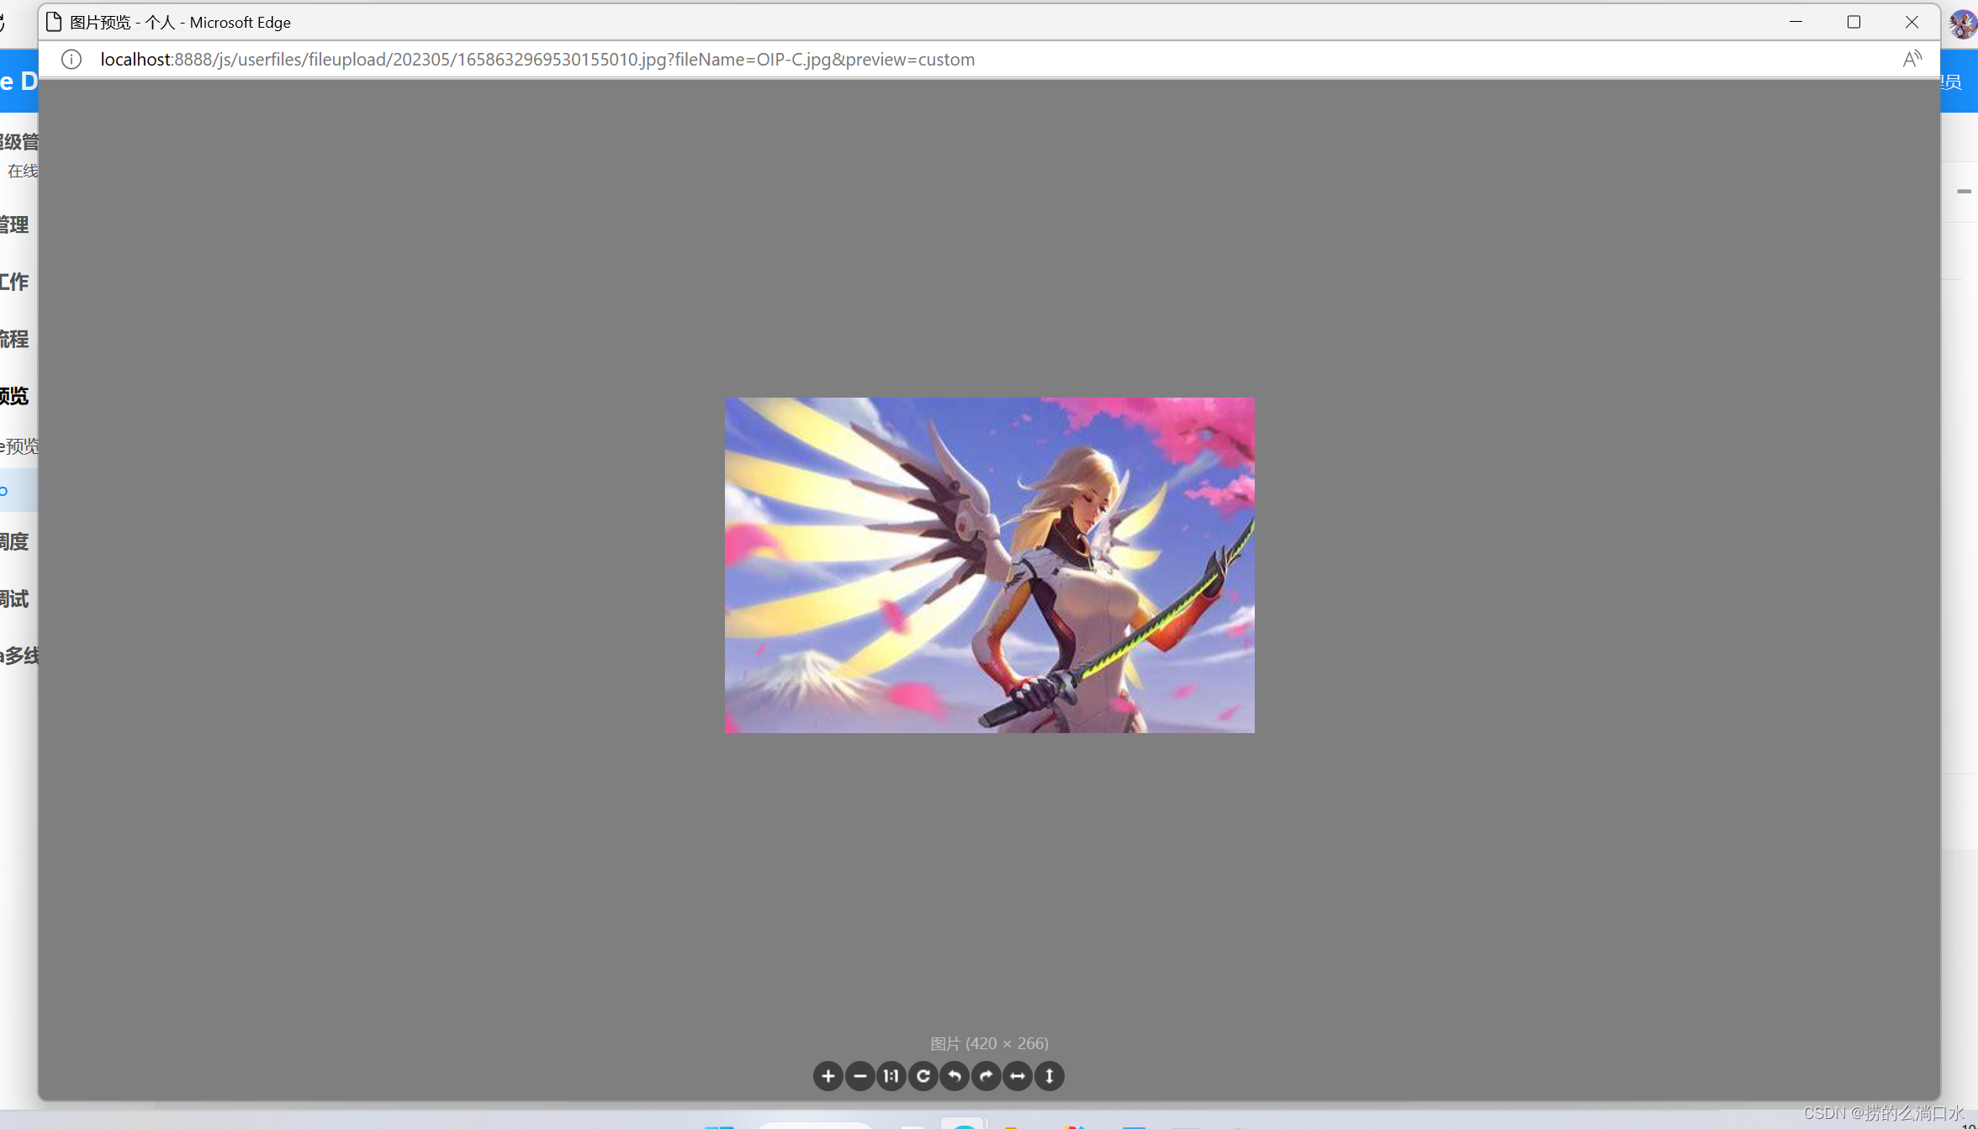Open the profile avatar in the background window
This screenshot has height=1129, width=1978.
point(1963,24)
